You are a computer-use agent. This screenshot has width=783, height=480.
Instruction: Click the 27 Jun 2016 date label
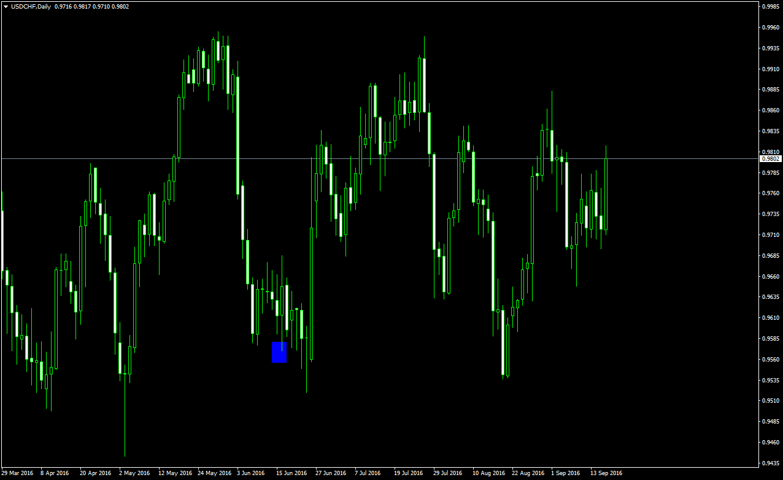click(x=331, y=473)
